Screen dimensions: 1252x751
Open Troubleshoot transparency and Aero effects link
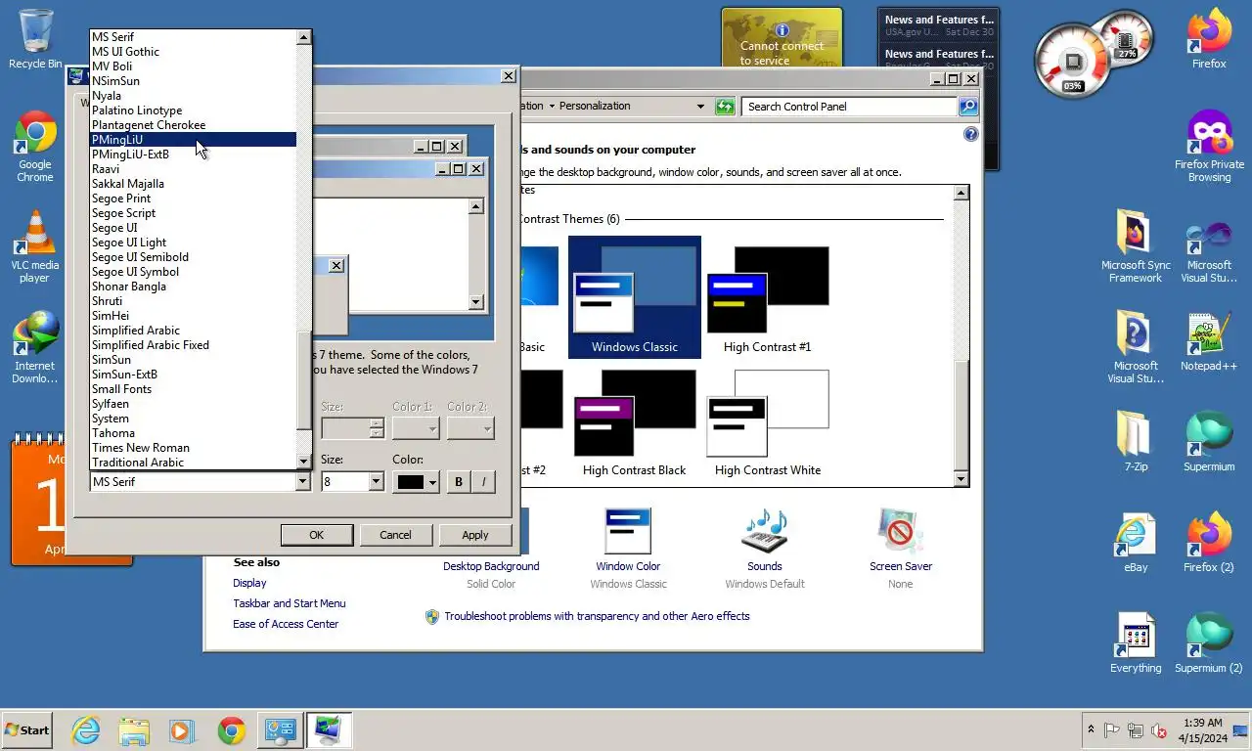click(597, 616)
